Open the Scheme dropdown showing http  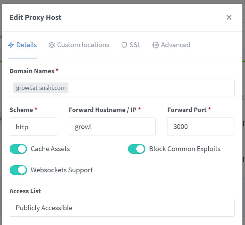point(33,126)
